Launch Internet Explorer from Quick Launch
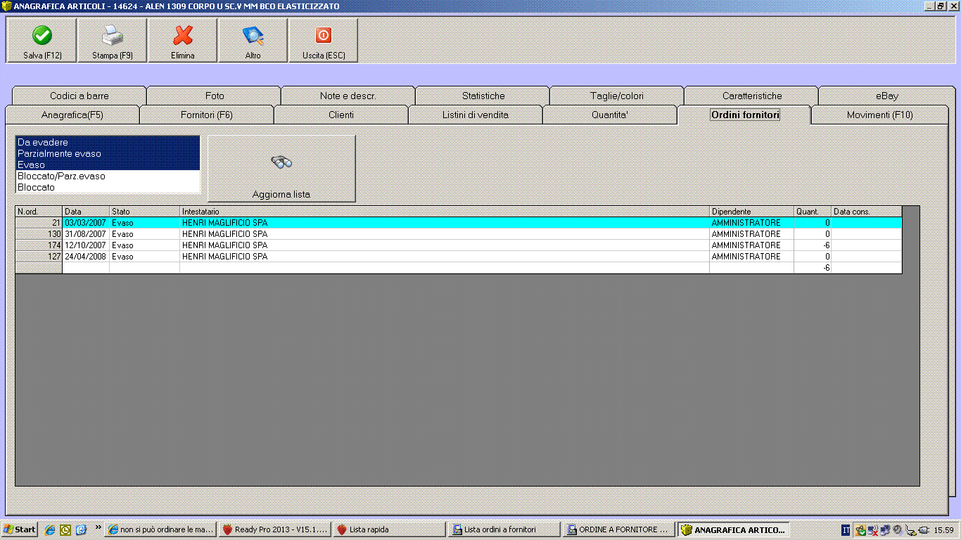This screenshot has width=961, height=540. pyautogui.click(x=51, y=529)
